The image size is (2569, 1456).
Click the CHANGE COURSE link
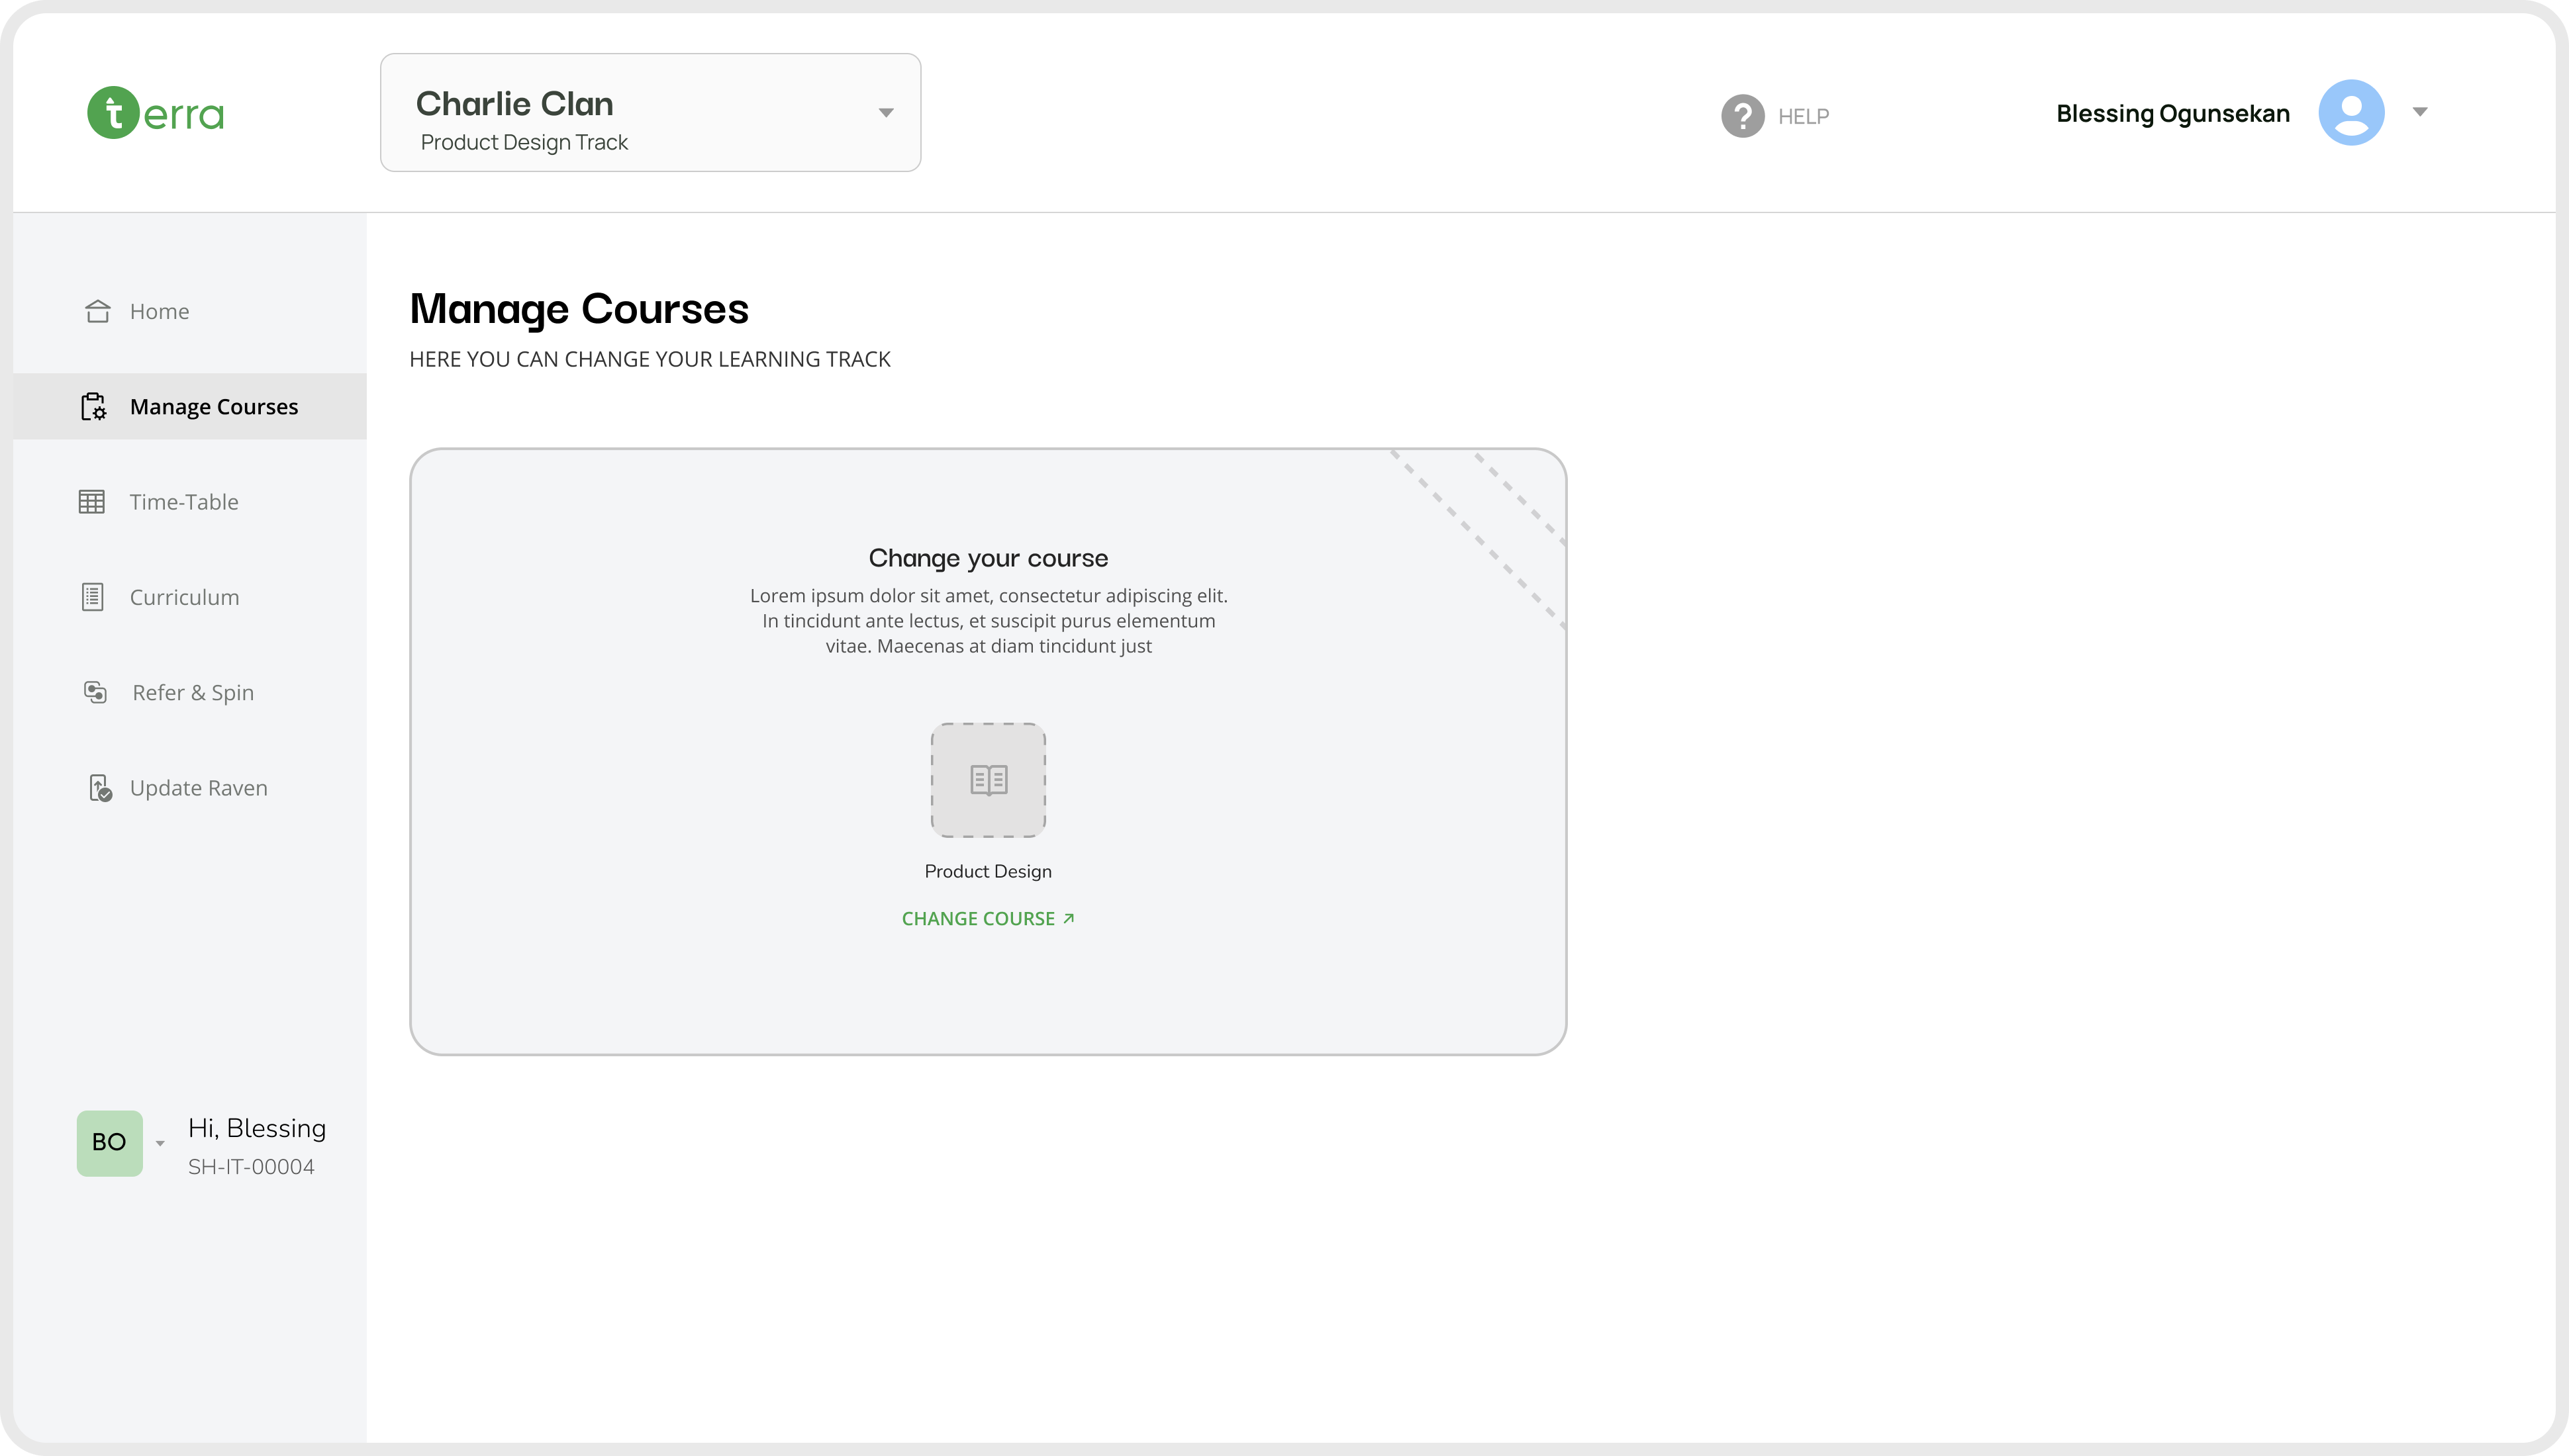tap(987, 918)
